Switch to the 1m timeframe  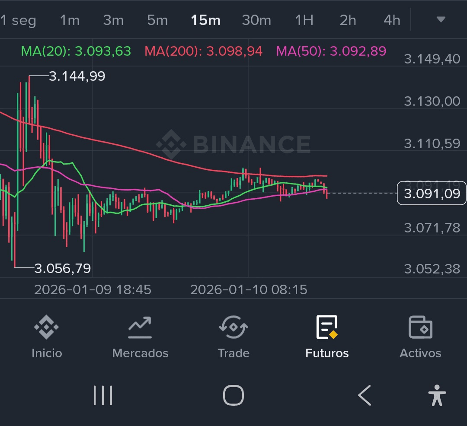(x=70, y=20)
